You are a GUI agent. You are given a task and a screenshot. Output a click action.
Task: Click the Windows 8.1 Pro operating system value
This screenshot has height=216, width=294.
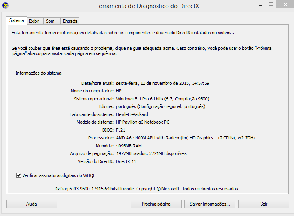(162, 99)
